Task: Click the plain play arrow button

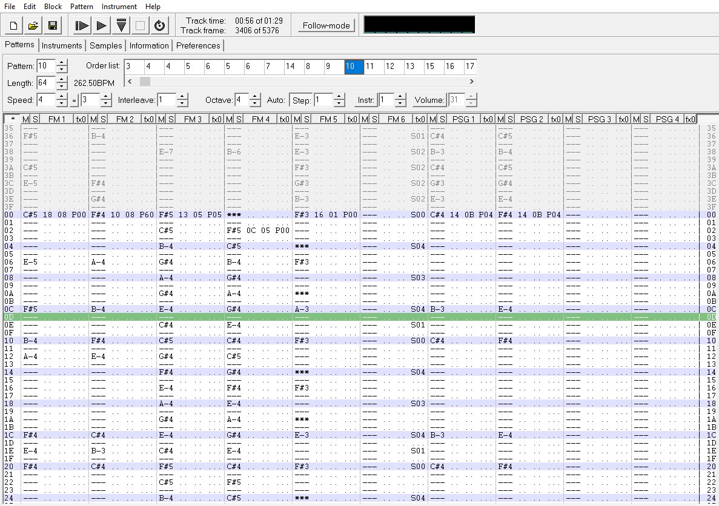Action: pyautogui.click(x=101, y=25)
